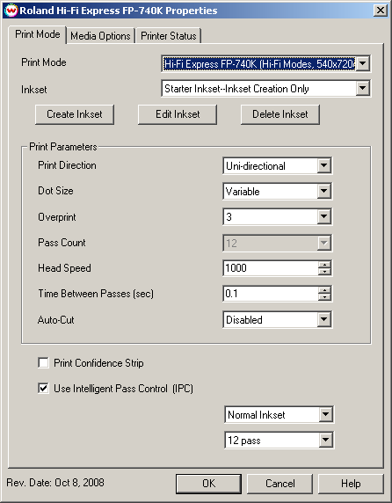
Task: Decrease Head Speed with down arrow
Action: point(324,272)
